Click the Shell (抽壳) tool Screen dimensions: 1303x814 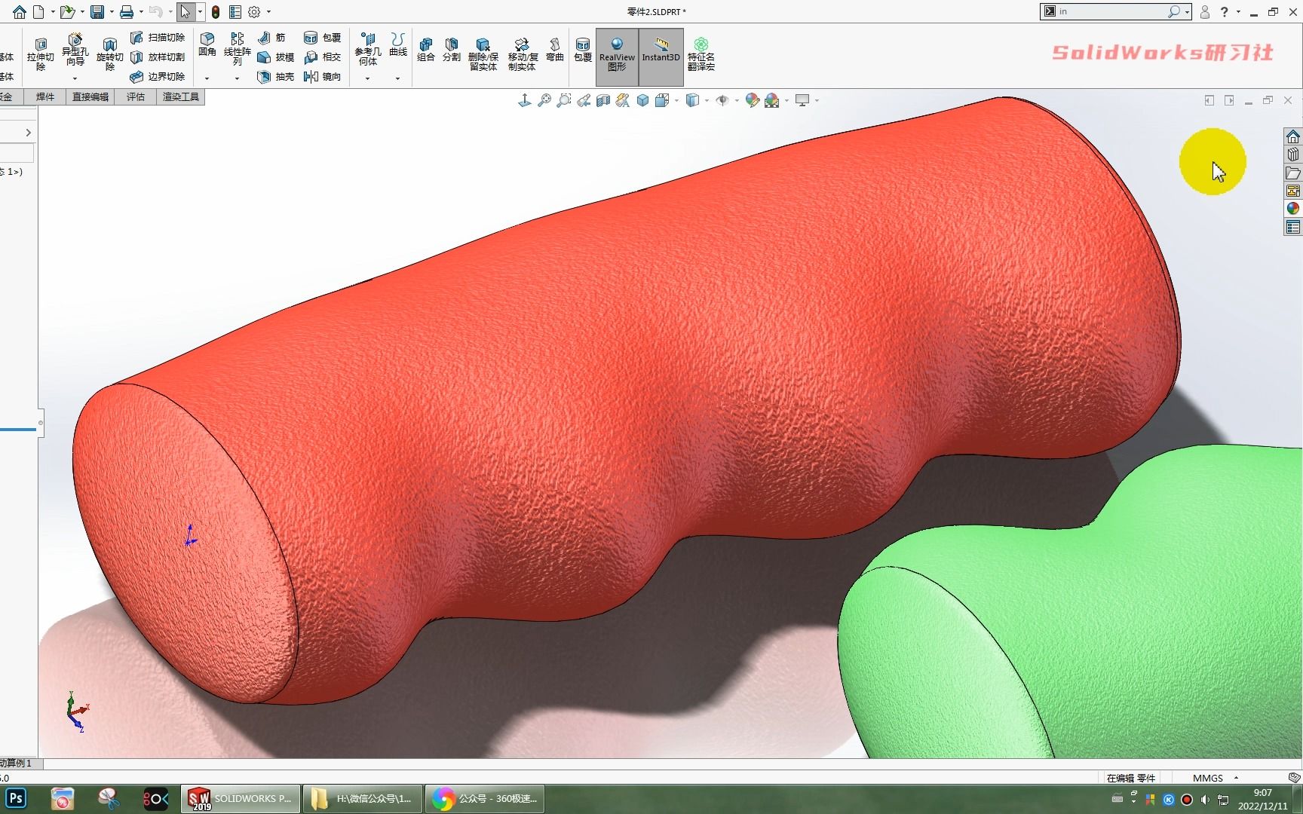pos(275,76)
